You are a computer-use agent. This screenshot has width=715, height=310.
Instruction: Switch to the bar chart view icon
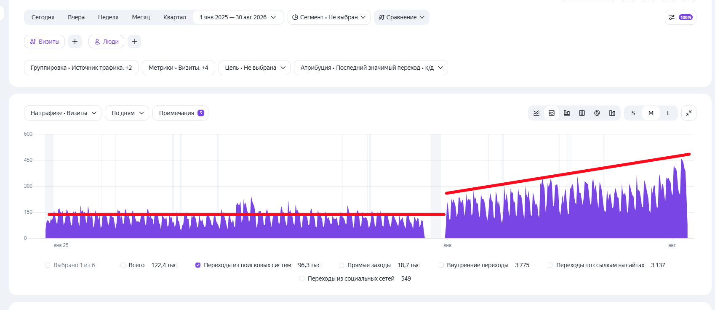point(567,113)
